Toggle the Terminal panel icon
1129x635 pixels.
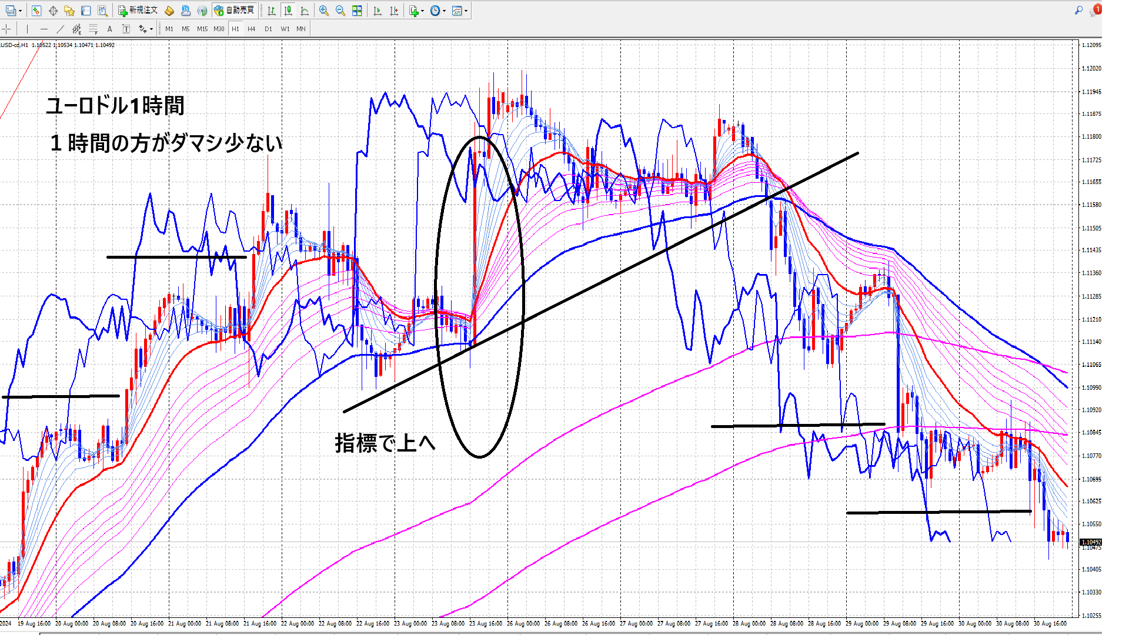coord(86,11)
